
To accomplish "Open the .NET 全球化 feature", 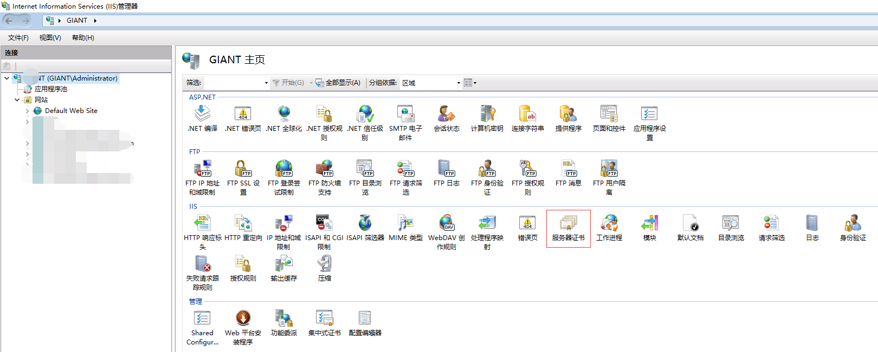I will pyautogui.click(x=283, y=119).
